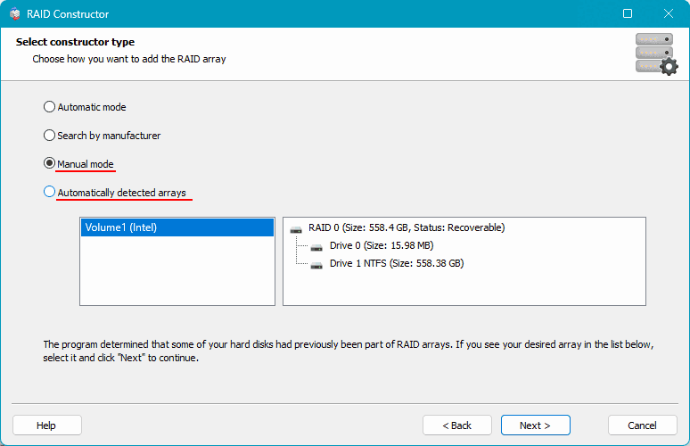This screenshot has width=690, height=446.
Task: Close the RAID Constructor window
Action: coord(669,13)
